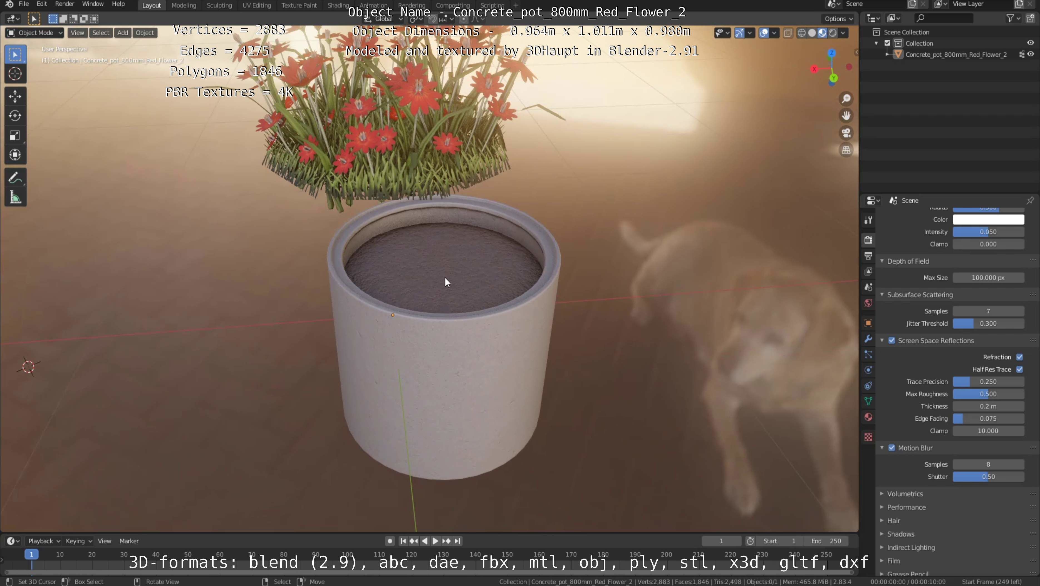Open the Object Data properties tab icon
1040x586 pixels.
(868, 401)
